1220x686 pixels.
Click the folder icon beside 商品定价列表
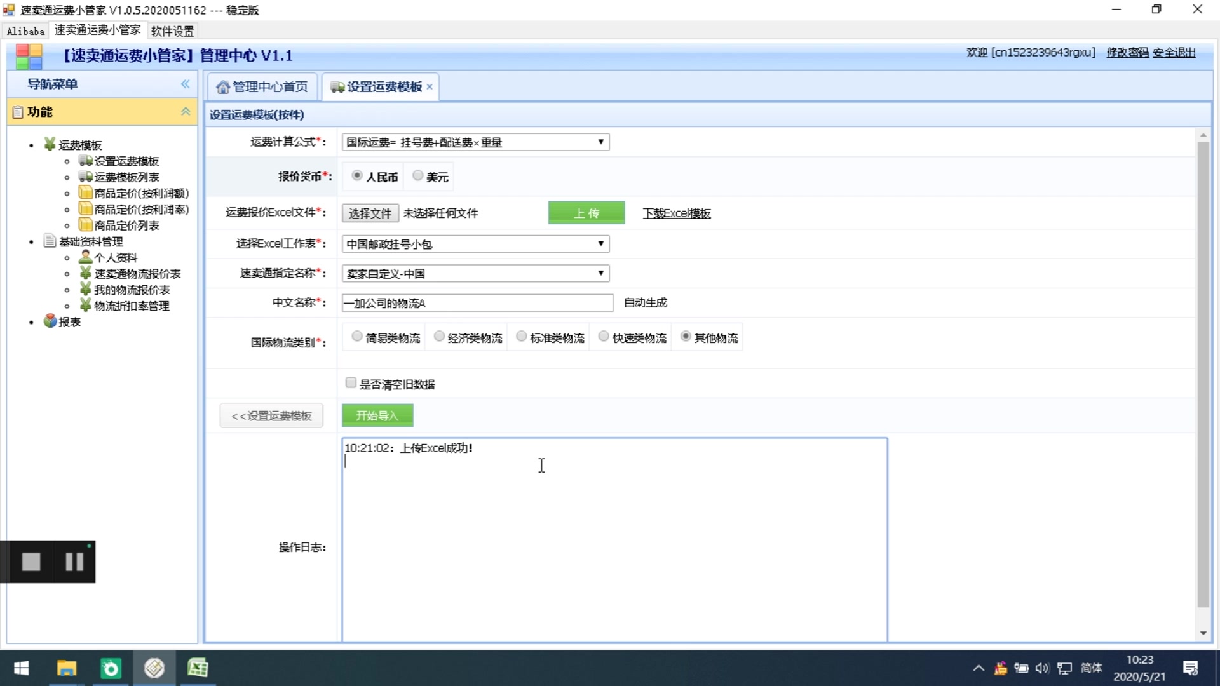pyautogui.click(x=86, y=225)
